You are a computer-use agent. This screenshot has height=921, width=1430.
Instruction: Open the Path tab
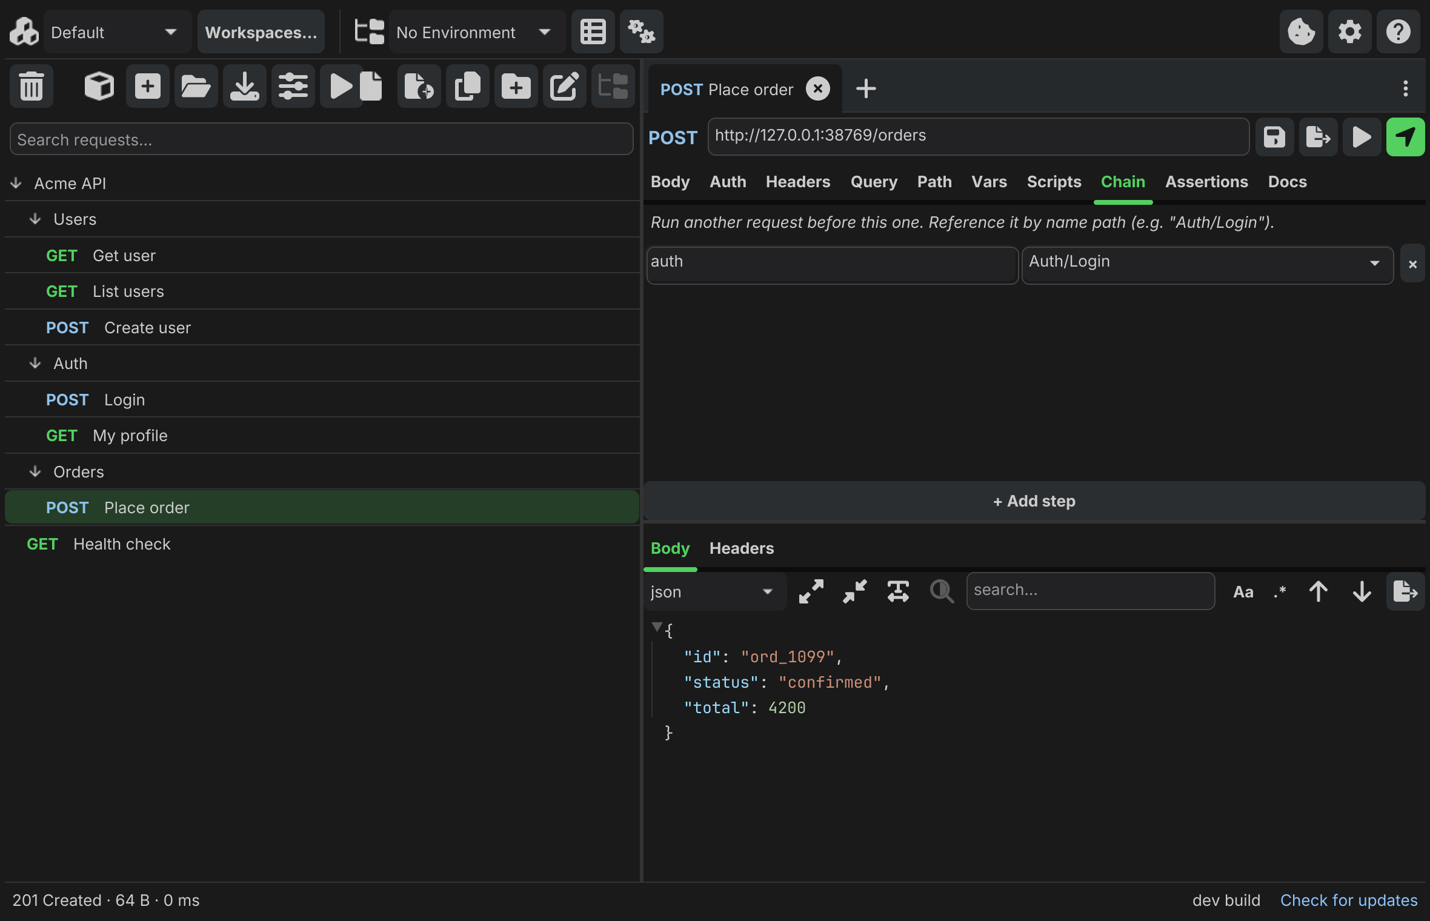pyautogui.click(x=934, y=182)
